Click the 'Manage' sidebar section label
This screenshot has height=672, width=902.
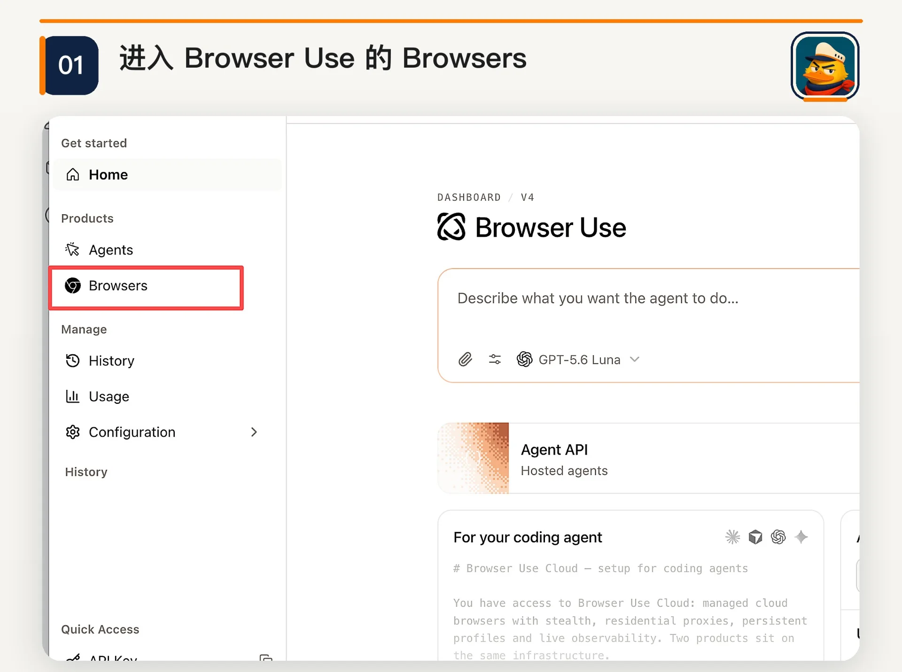coord(84,329)
